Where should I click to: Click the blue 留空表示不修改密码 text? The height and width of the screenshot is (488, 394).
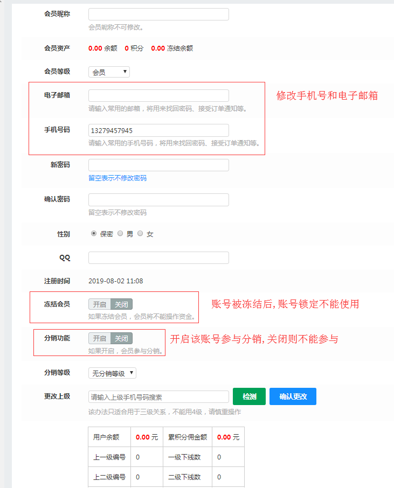pyautogui.click(x=117, y=178)
